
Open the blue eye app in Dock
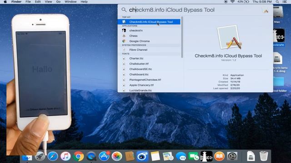[x=142, y=156]
